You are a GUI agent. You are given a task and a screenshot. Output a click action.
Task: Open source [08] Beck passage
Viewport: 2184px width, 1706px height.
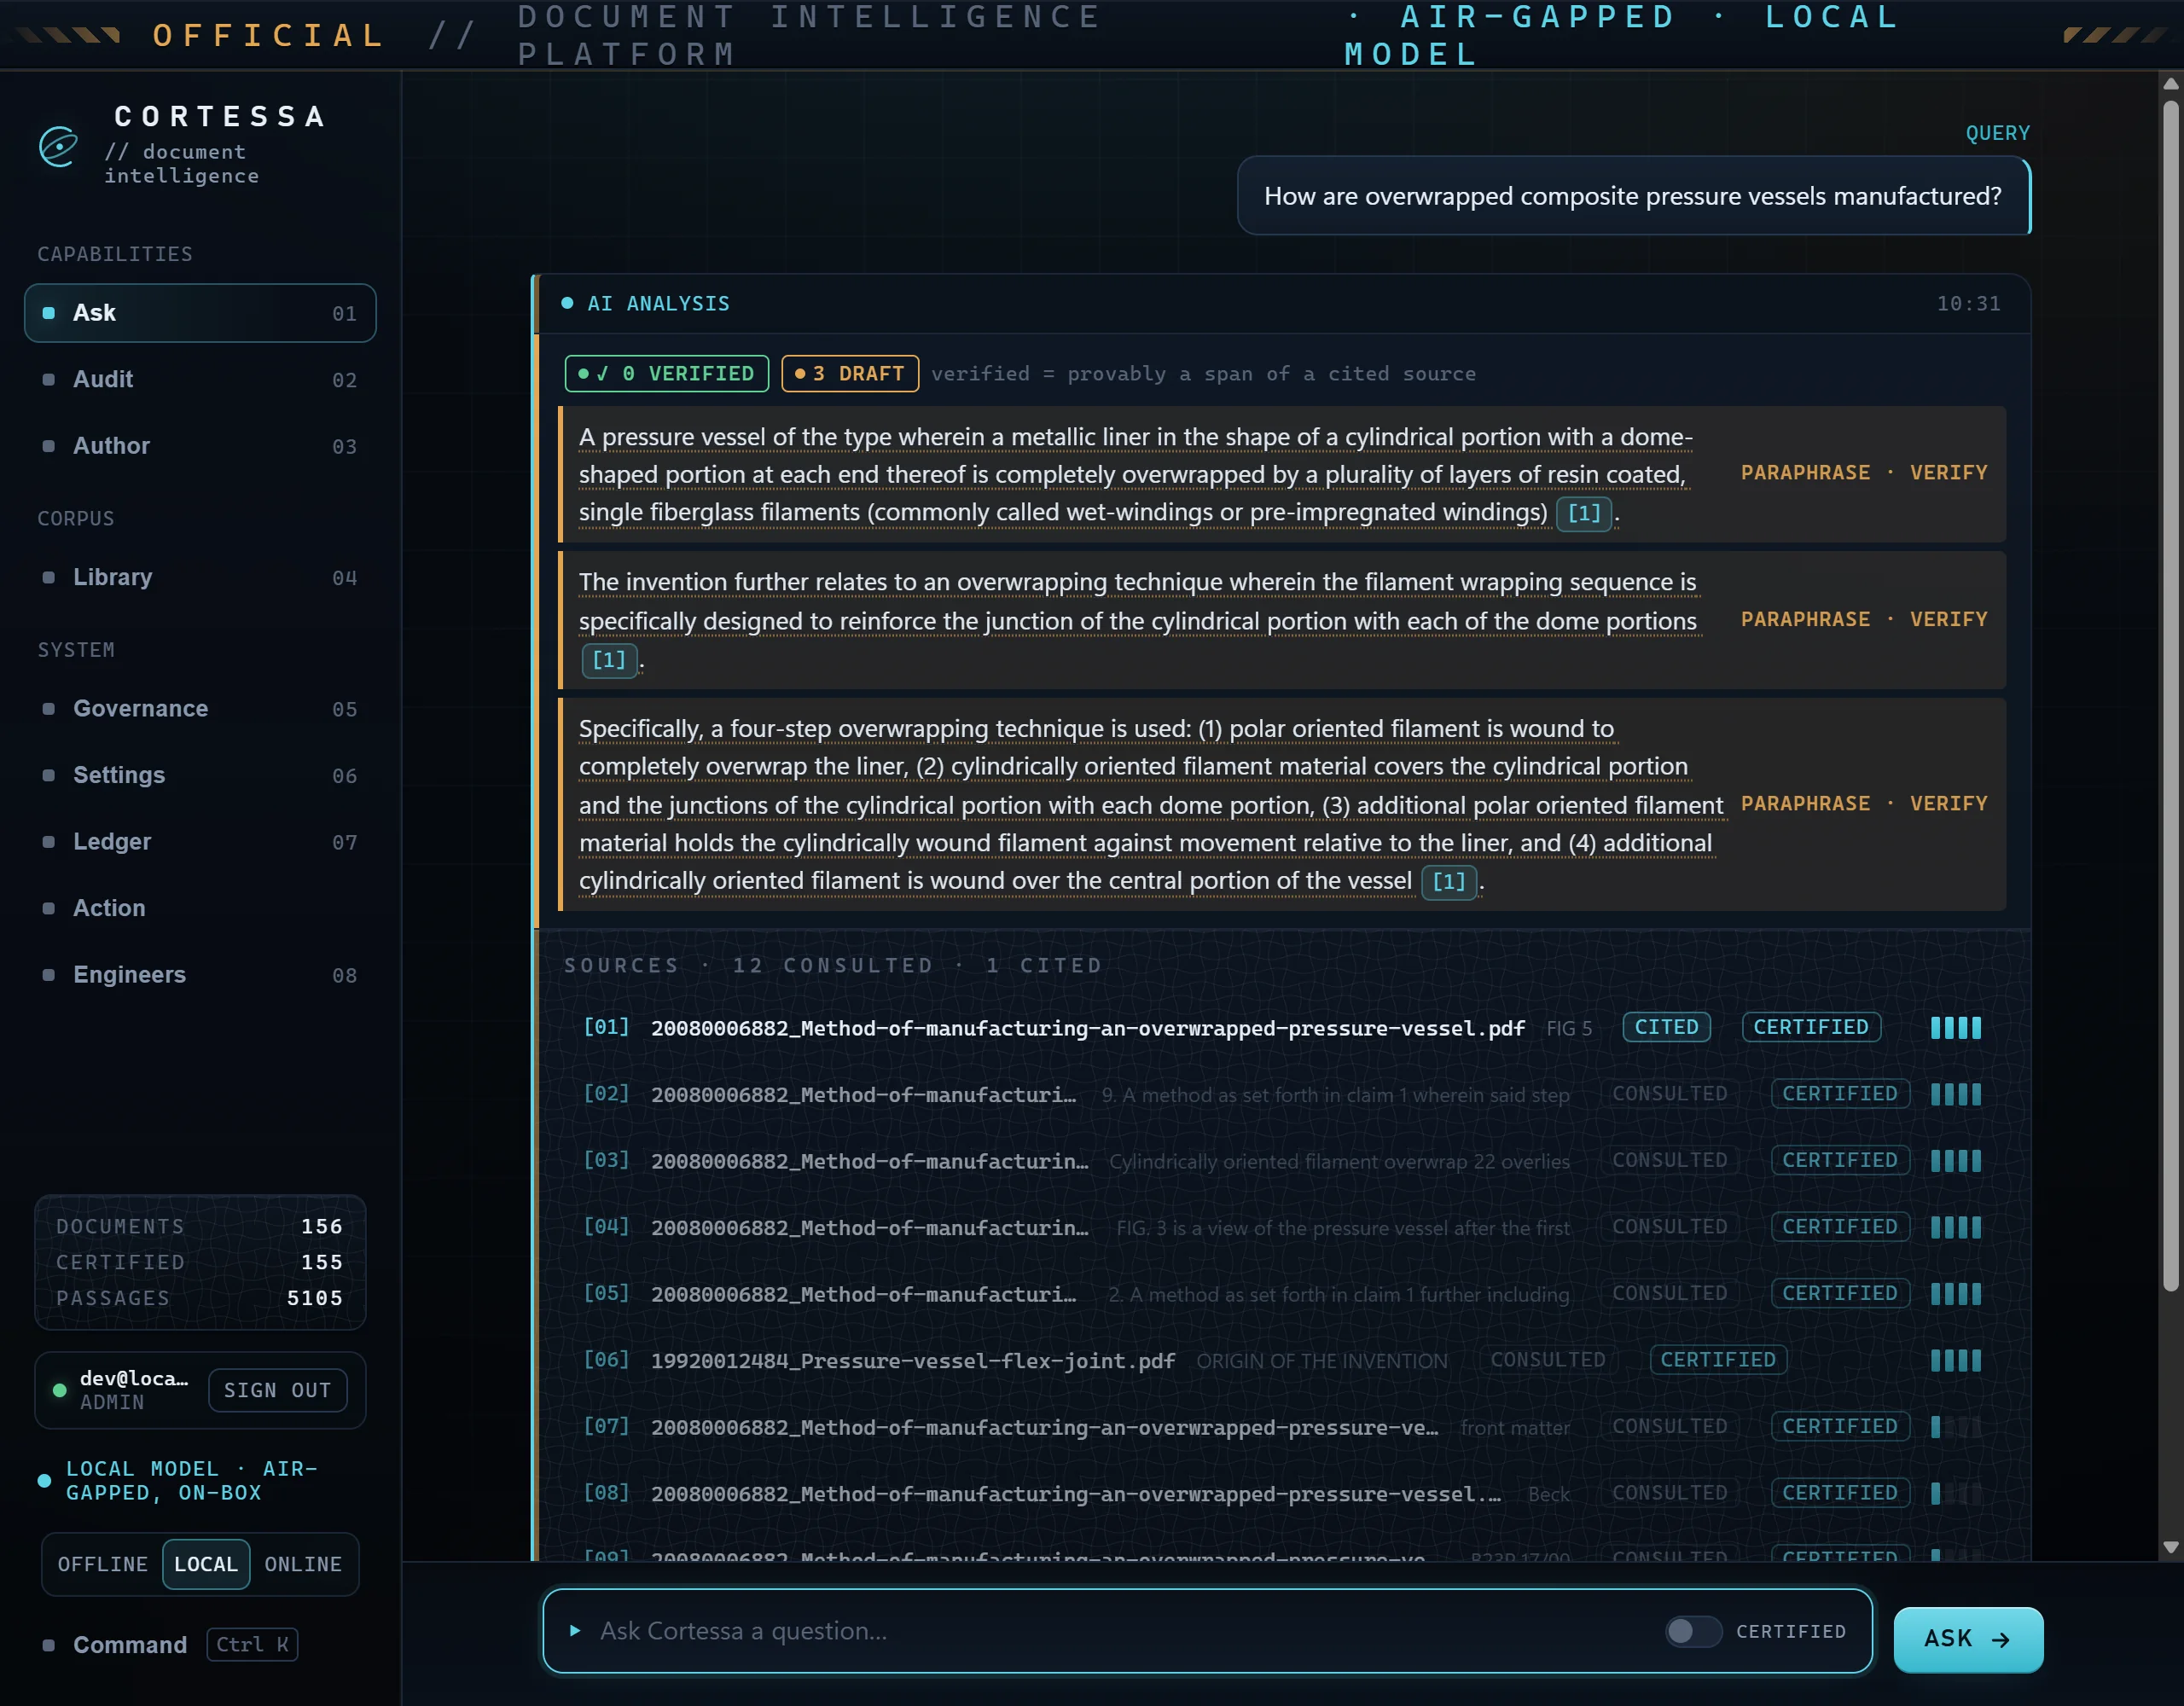tap(1283, 1493)
